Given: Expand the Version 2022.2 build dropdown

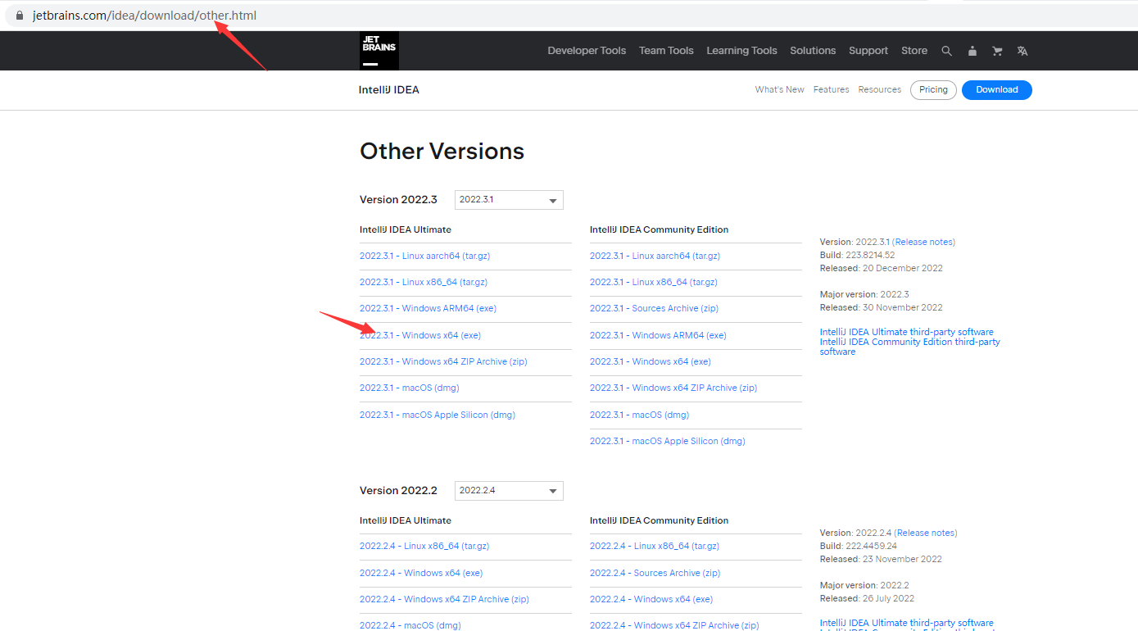Looking at the screenshot, I should tap(509, 491).
